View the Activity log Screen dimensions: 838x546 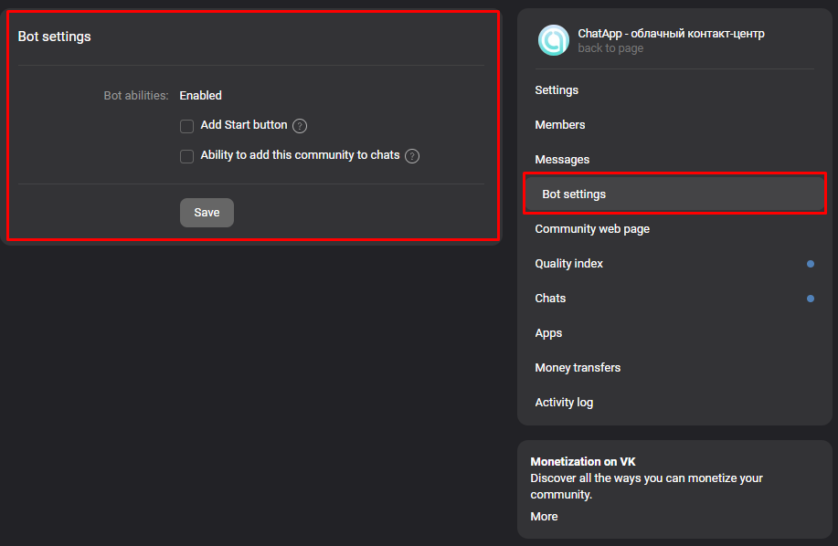pos(564,403)
